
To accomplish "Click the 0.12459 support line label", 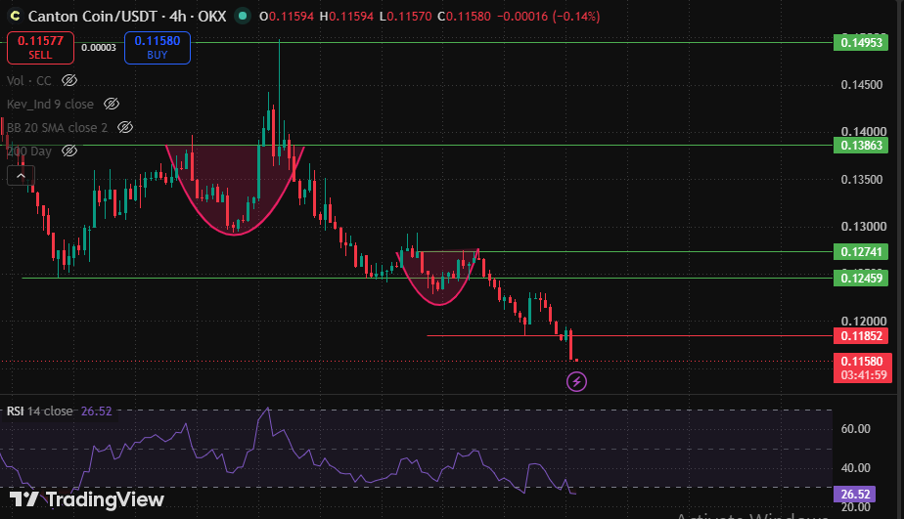I will coord(861,279).
